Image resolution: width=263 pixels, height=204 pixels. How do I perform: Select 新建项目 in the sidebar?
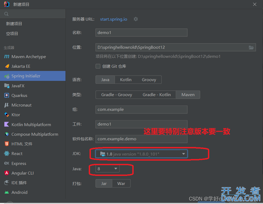pyautogui.click(x=14, y=24)
